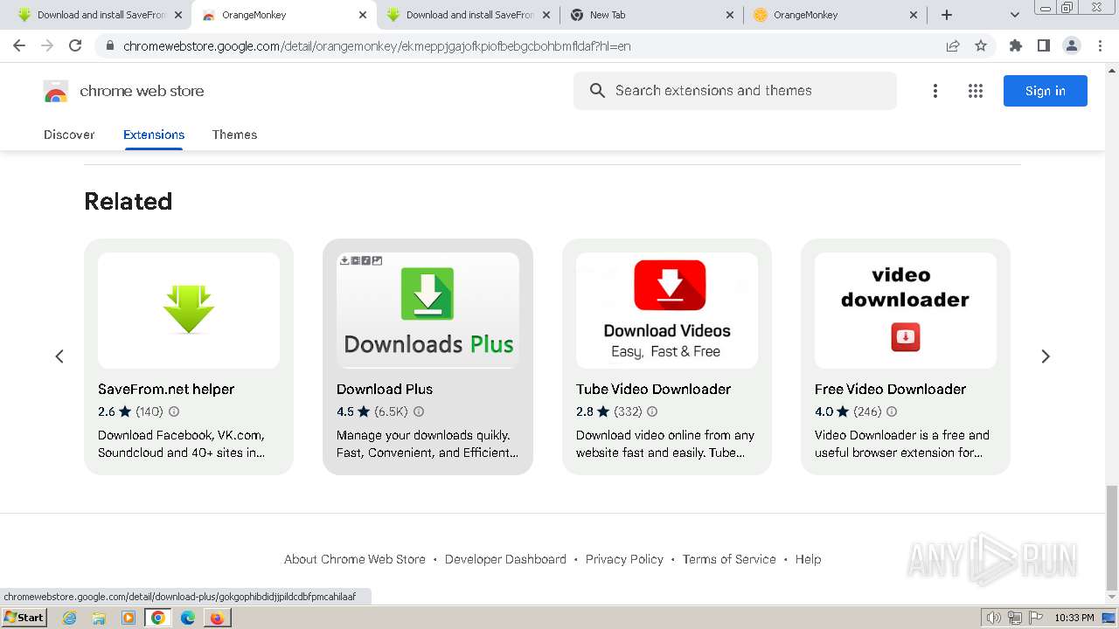This screenshot has height=629, width=1119.
Task: Click the browser back arrow
Action: (x=19, y=45)
